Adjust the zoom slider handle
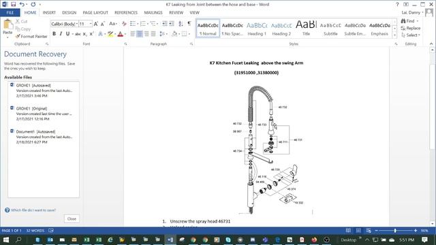The image size is (436, 245). [395, 231]
